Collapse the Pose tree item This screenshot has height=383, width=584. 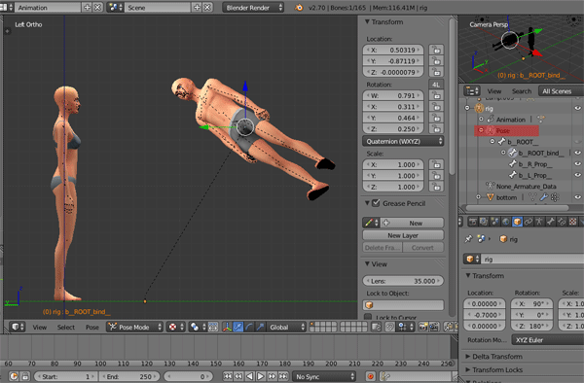481,130
